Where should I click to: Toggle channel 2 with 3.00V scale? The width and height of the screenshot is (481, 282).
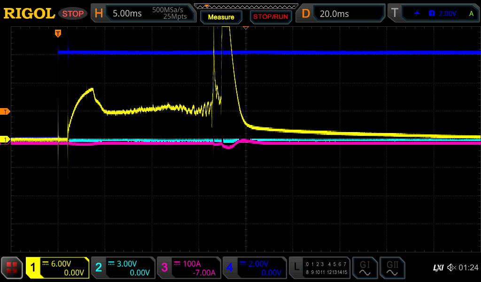click(x=123, y=268)
